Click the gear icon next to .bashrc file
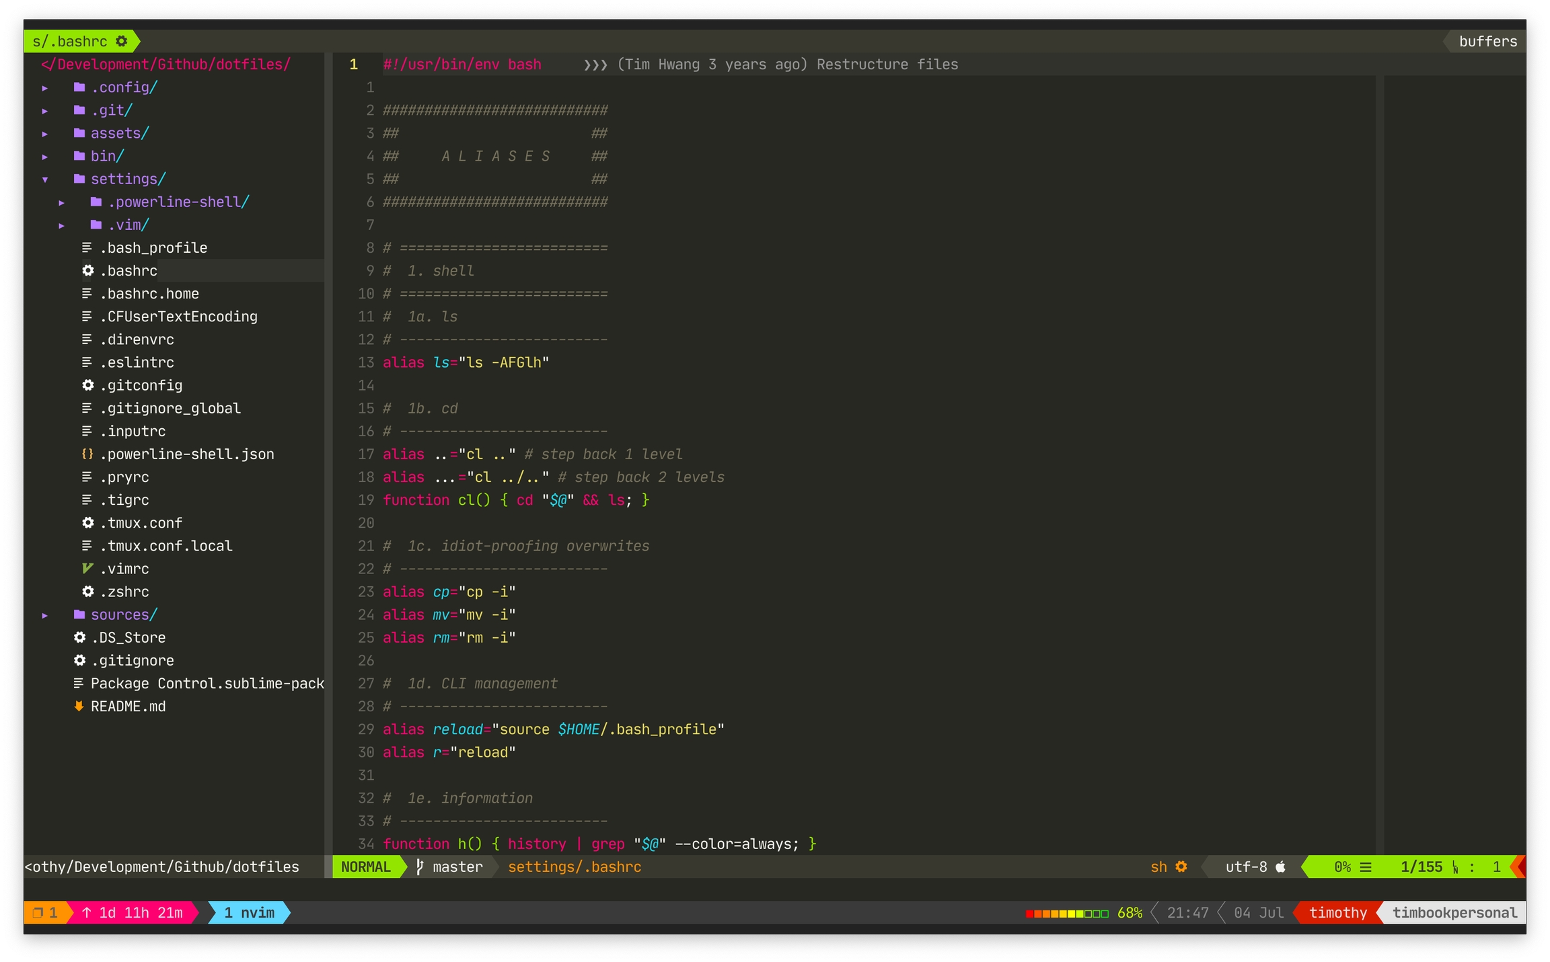The height and width of the screenshot is (962, 1550). click(87, 270)
